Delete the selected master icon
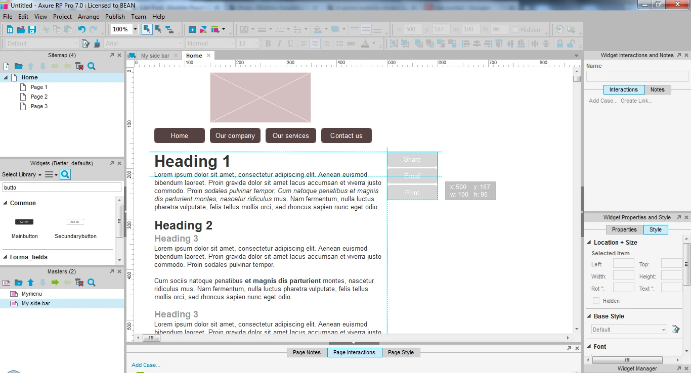691x373 pixels. tap(79, 283)
